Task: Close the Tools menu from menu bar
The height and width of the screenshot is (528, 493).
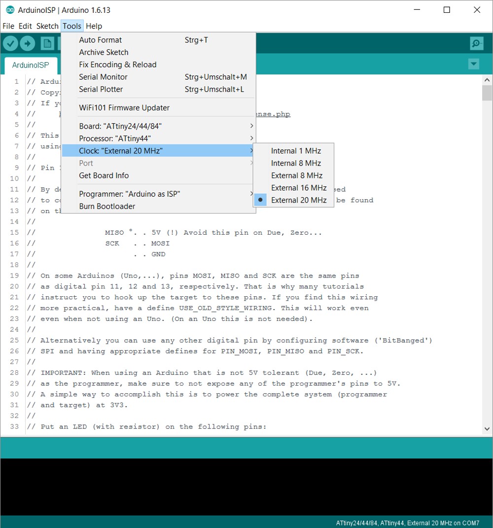Action: click(71, 26)
